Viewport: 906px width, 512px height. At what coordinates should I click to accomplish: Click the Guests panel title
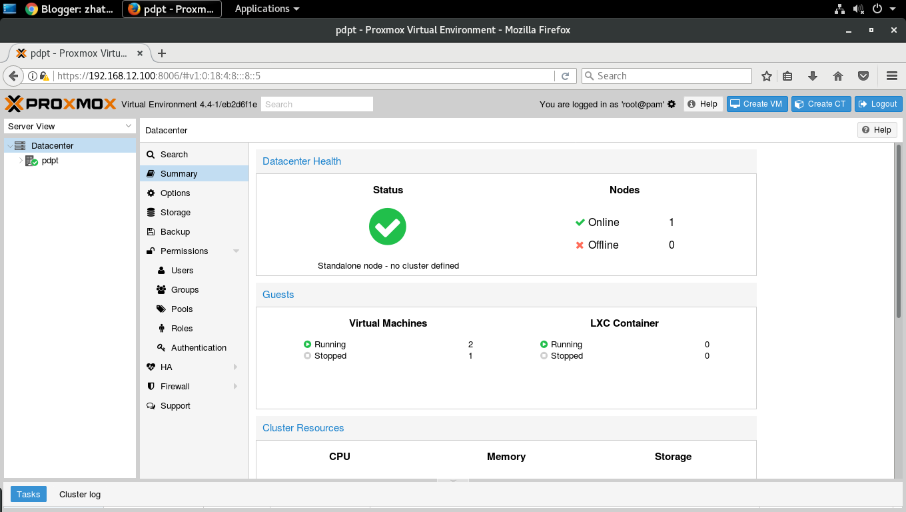278,295
